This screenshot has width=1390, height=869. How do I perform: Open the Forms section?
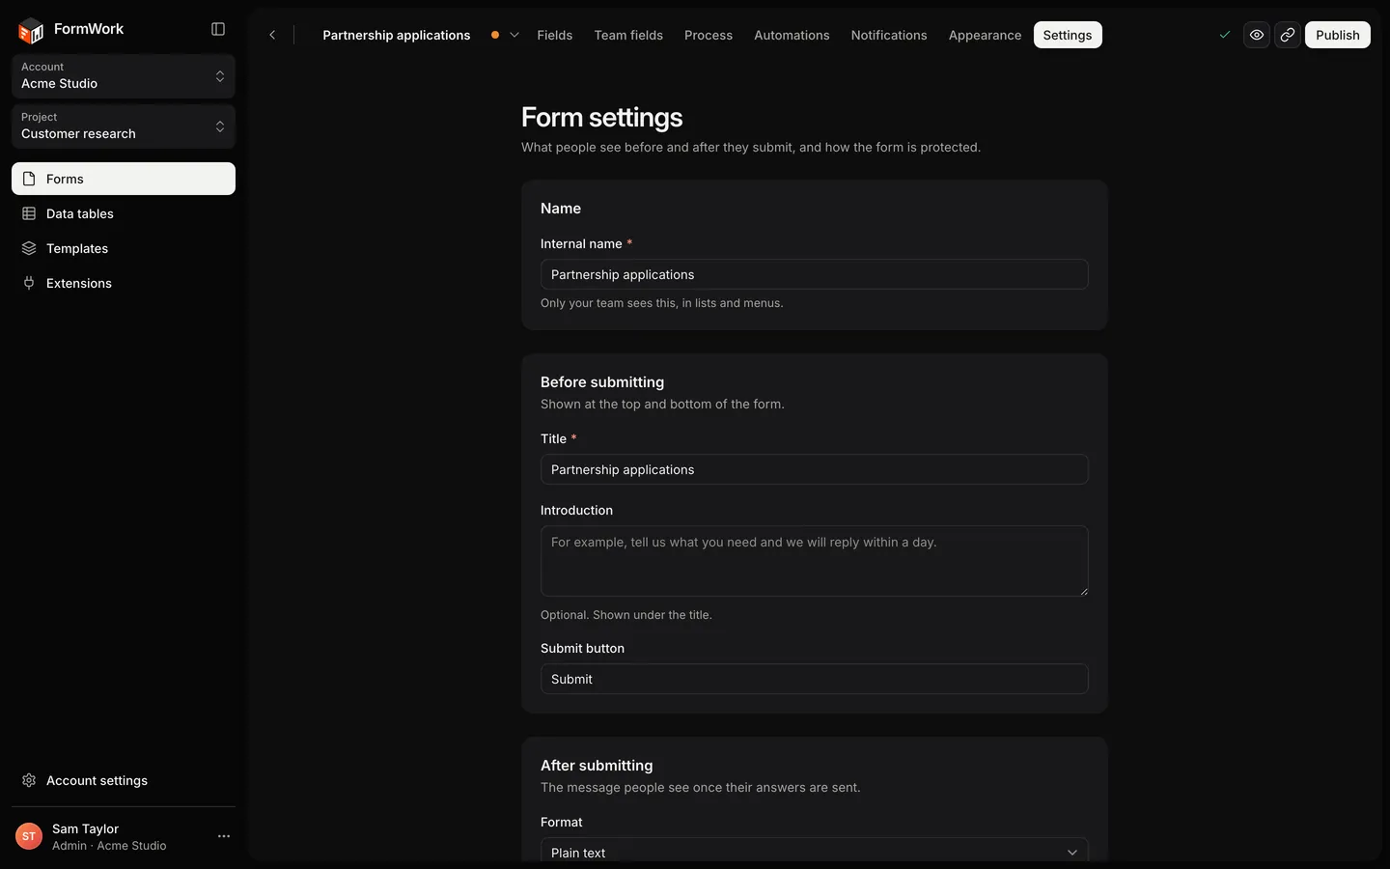tap(124, 179)
